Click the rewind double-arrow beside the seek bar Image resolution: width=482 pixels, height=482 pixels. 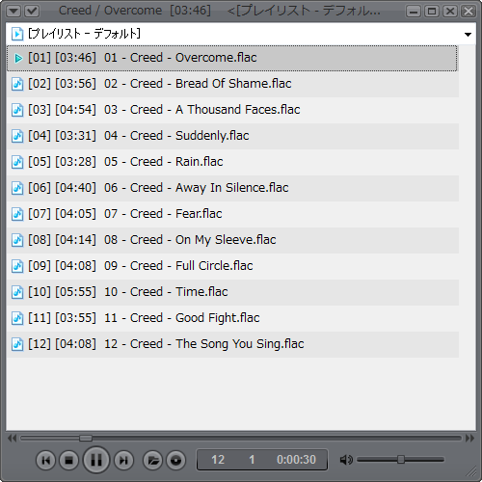[x=12, y=439]
